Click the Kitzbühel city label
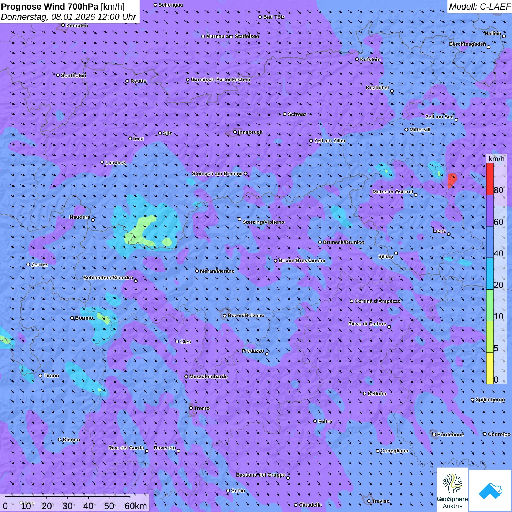The height and width of the screenshot is (512, 512). pos(377,87)
